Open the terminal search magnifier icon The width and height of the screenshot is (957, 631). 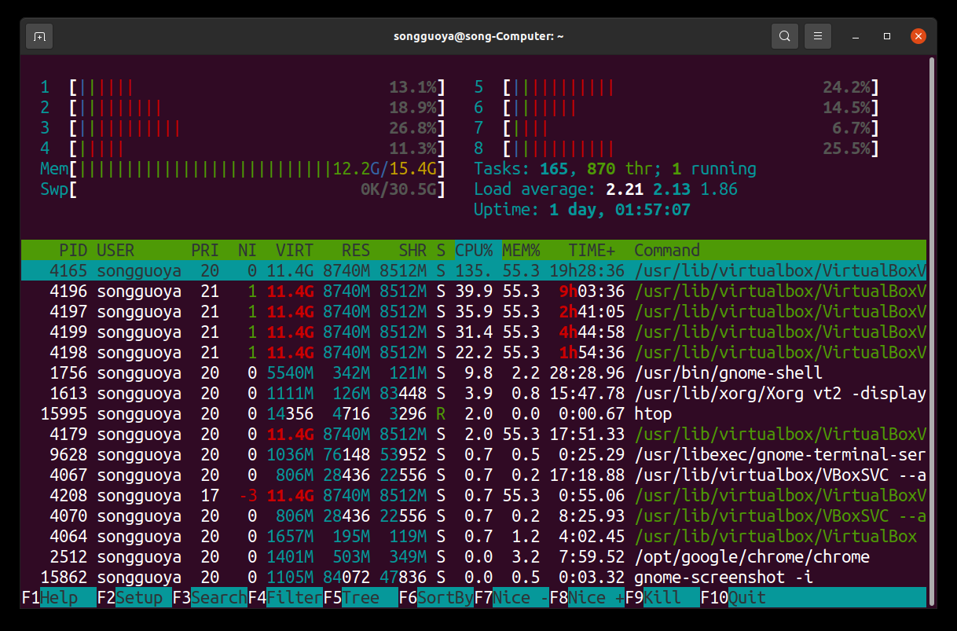tap(784, 36)
